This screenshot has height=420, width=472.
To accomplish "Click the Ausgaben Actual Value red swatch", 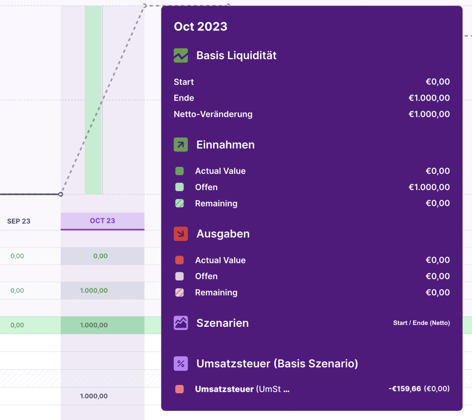I will click(x=180, y=260).
